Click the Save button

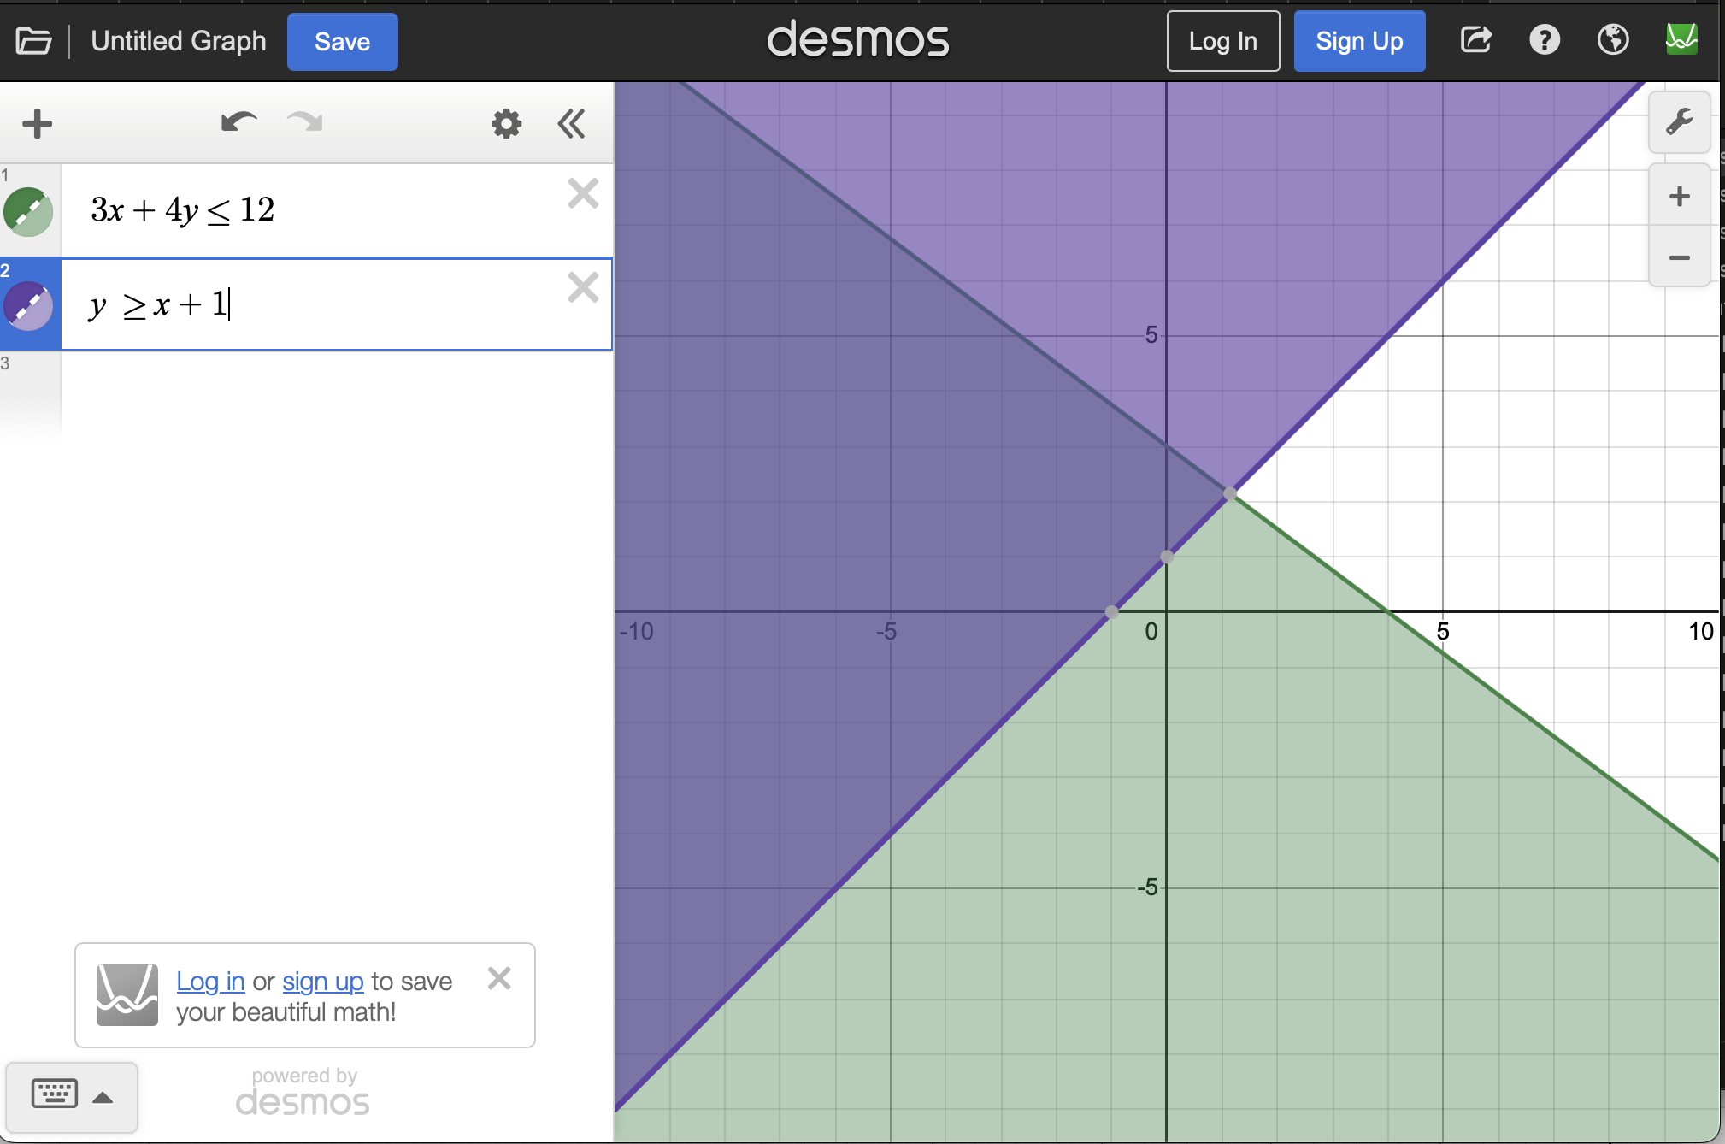point(342,41)
